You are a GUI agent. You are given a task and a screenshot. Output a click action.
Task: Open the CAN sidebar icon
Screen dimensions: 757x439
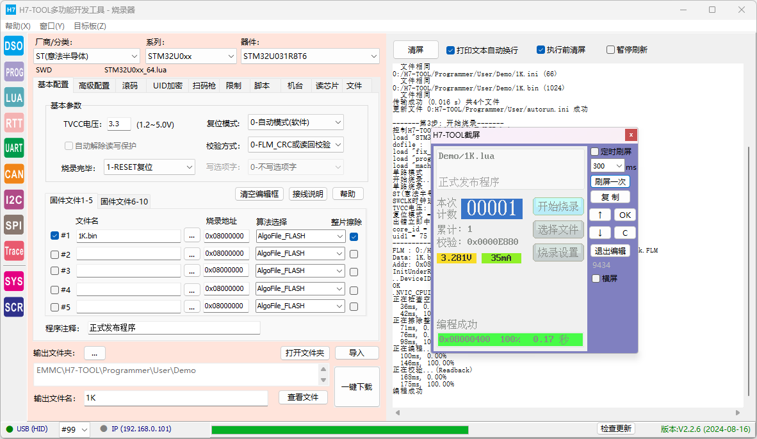[13, 174]
